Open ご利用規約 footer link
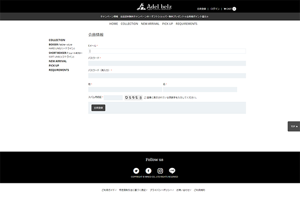300x197 pixels. (x=199, y=190)
